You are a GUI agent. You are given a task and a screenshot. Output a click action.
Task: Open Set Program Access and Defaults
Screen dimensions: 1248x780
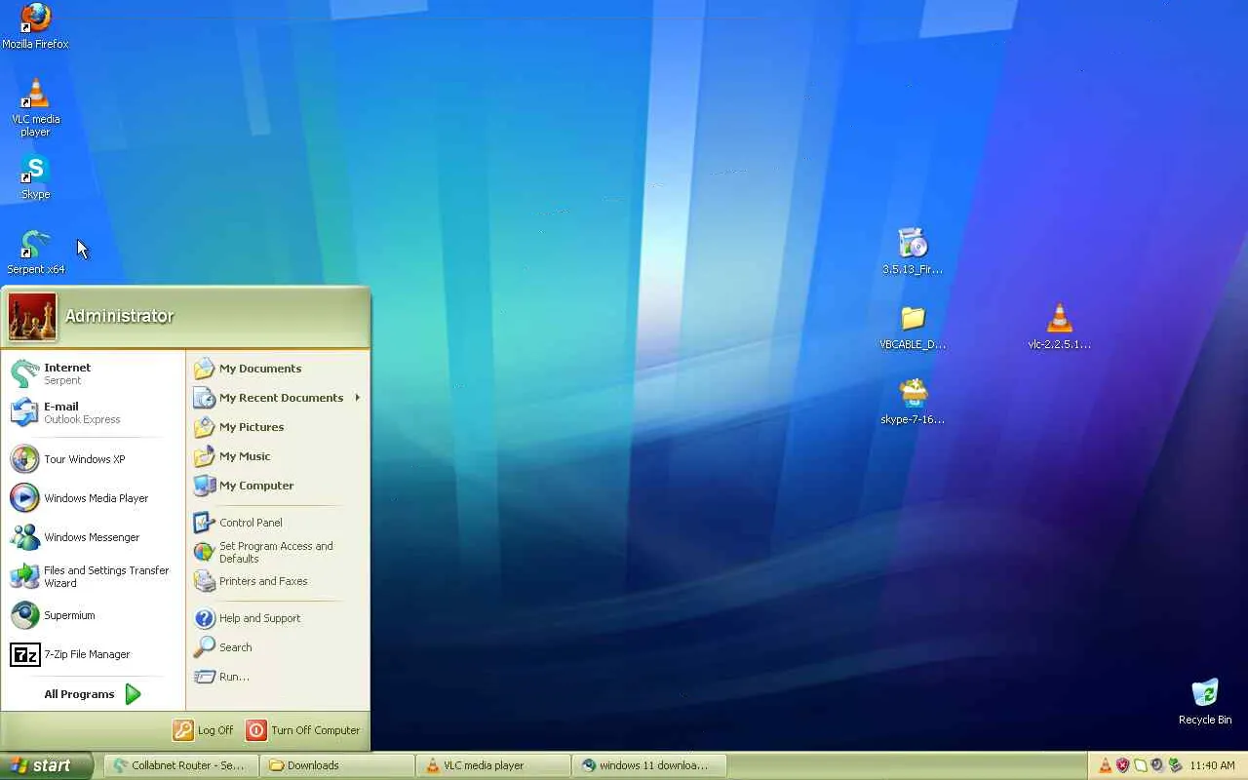(x=278, y=552)
